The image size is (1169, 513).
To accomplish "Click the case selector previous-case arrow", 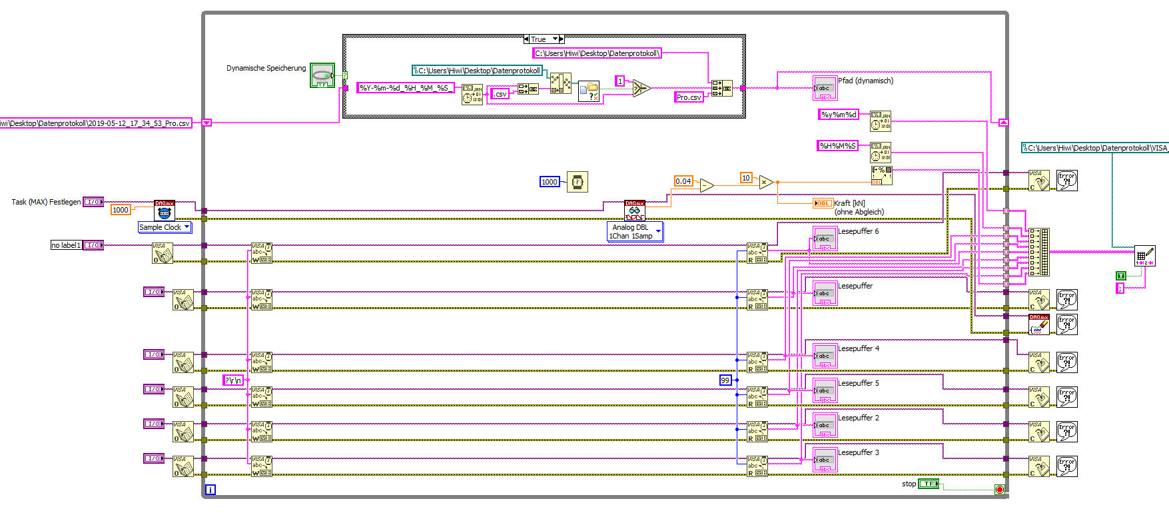I will click(526, 39).
